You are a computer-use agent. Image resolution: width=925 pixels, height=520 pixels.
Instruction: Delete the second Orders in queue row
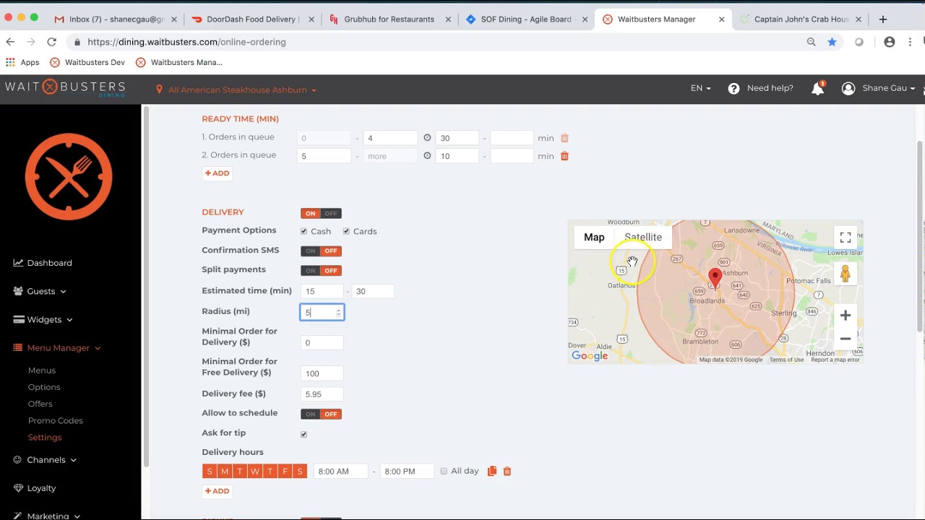point(564,156)
